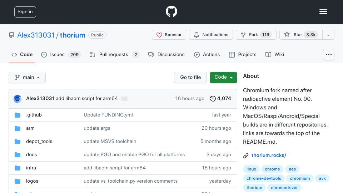The height and width of the screenshot is (193, 343).
Task: Open the three-dot more tabs menu
Action: coord(329,55)
